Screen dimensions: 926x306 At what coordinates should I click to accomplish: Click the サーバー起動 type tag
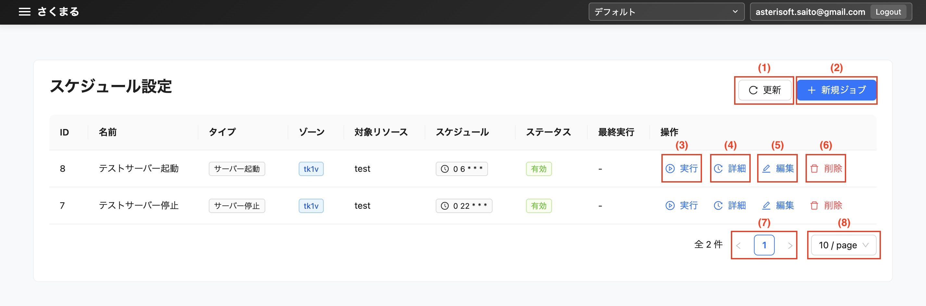(237, 169)
